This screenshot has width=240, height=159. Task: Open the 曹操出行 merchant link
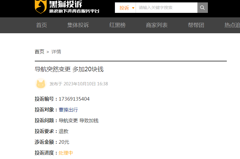68,110
